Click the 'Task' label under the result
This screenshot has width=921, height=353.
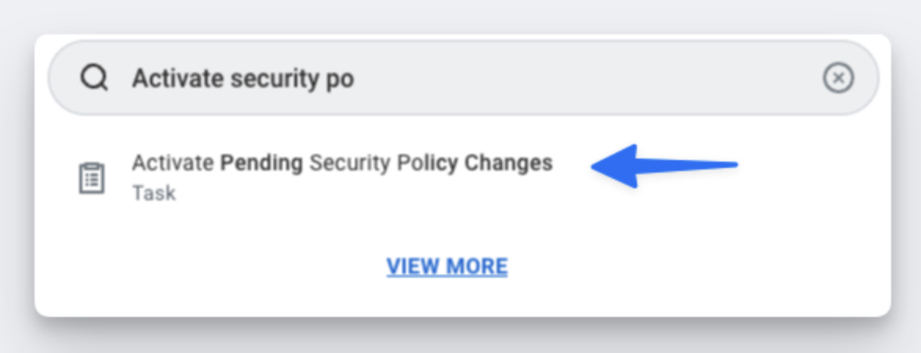154,193
